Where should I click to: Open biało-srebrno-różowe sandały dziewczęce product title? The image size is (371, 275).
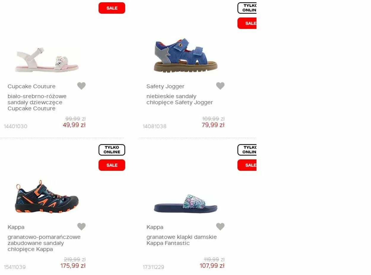coord(37,102)
